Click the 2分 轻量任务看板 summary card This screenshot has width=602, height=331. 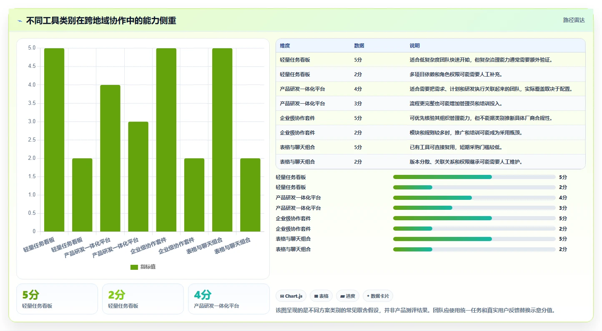coord(143,299)
